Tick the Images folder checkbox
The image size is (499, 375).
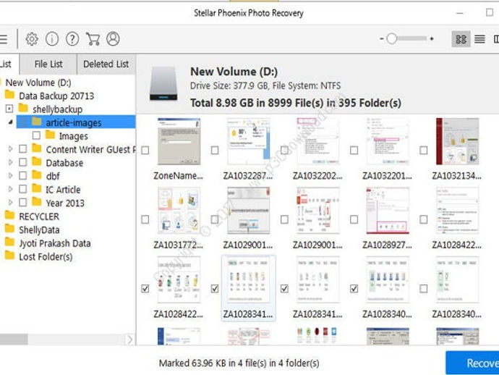click(x=36, y=135)
